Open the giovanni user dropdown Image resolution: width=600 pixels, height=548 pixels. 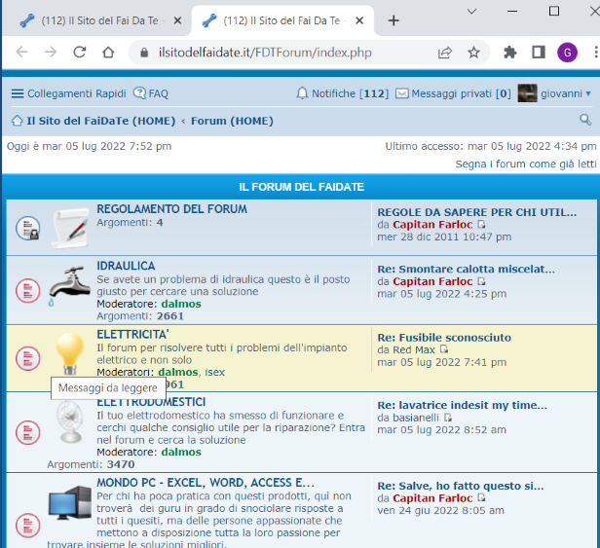566,93
